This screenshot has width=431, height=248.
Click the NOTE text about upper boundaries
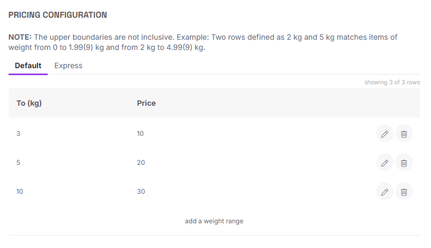pyautogui.click(x=204, y=42)
